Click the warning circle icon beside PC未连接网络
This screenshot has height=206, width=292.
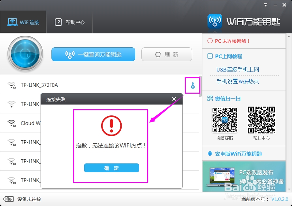[210, 41]
